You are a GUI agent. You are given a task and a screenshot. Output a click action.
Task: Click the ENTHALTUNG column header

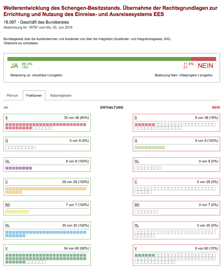(x=111, y=107)
